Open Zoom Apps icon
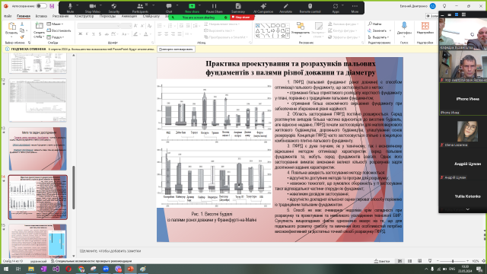Screen dimensions: 487x274 click(336, 8)
